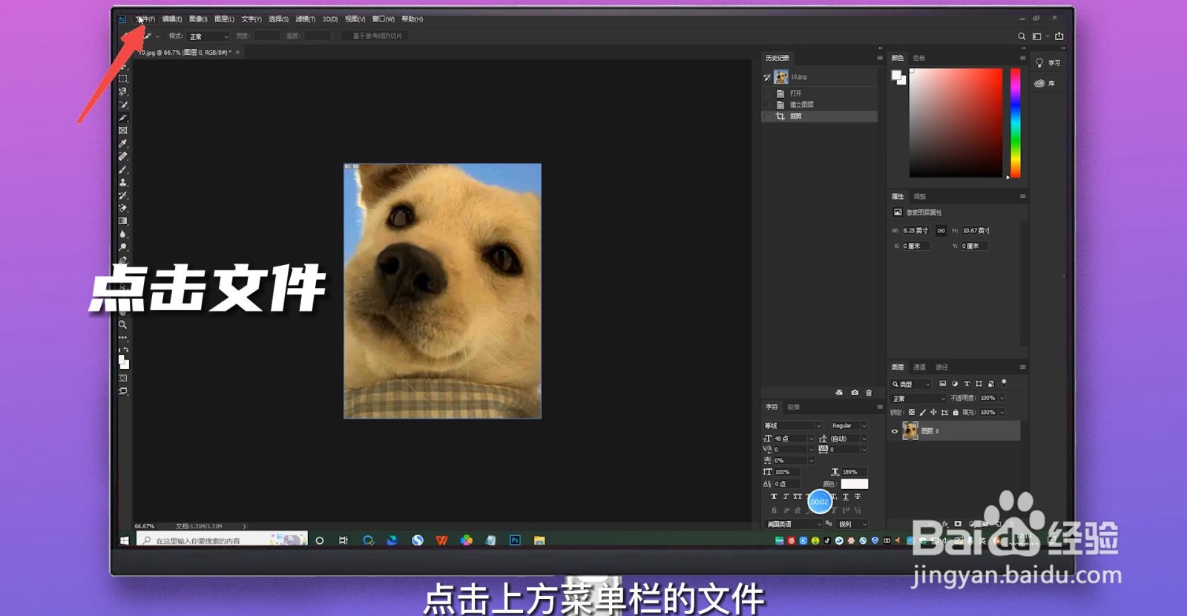Select the Frame tool with crossed box

(123, 131)
